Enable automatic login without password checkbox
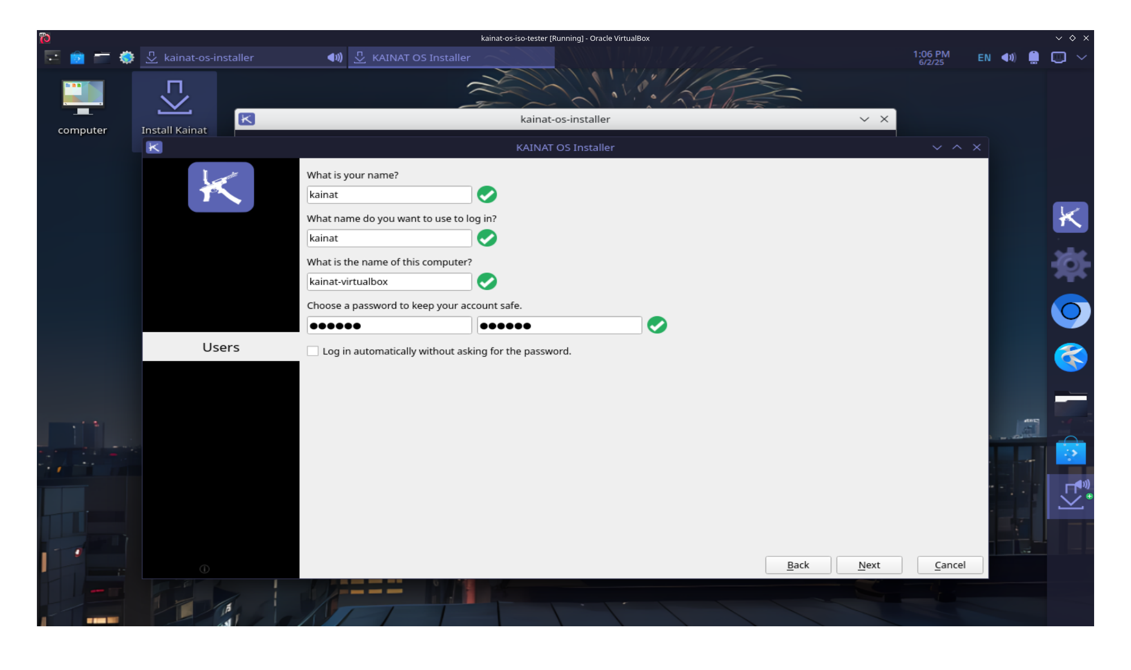The height and width of the screenshot is (670, 1131). [x=313, y=351]
